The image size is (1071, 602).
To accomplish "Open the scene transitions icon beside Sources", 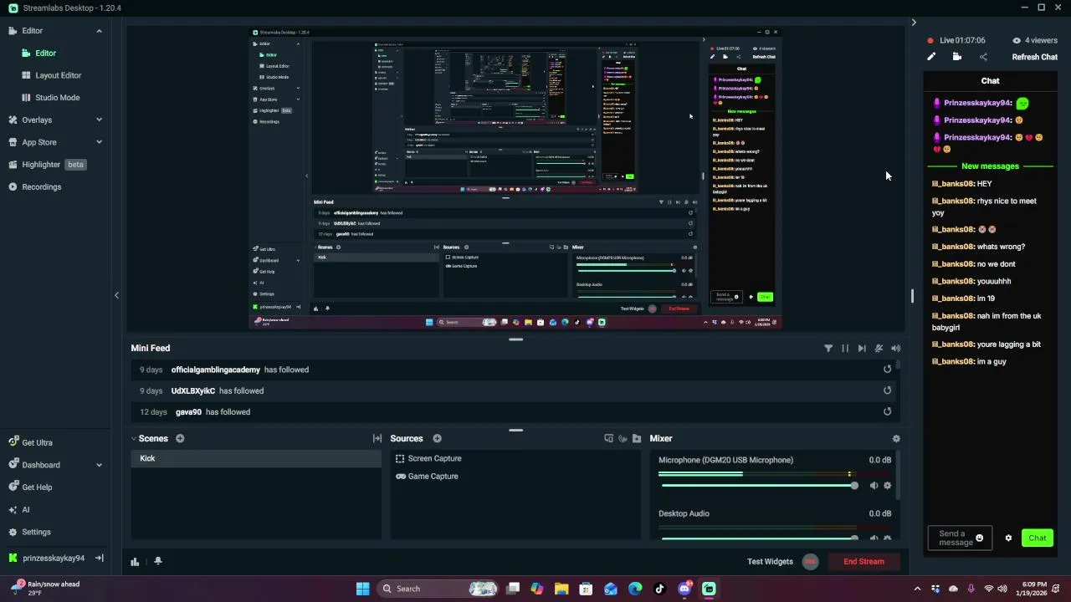I will [377, 438].
